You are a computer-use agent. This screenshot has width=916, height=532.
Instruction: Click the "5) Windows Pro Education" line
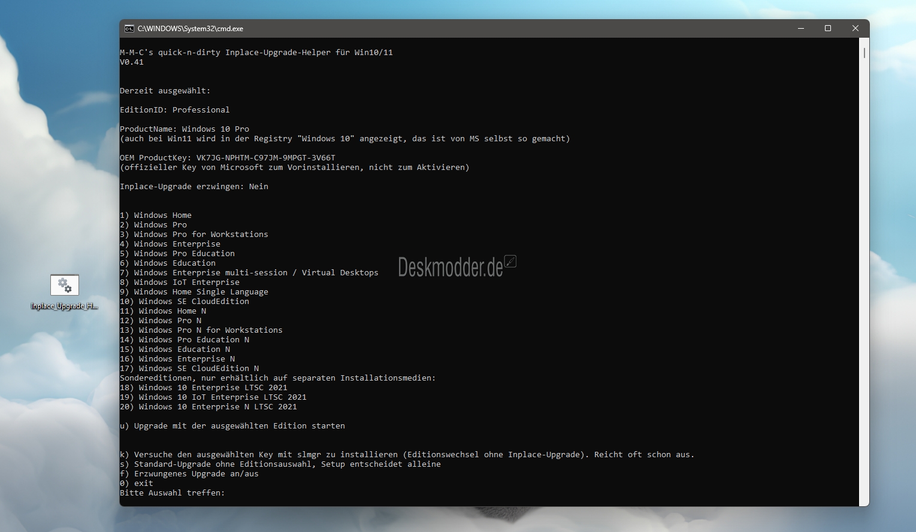(177, 254)
